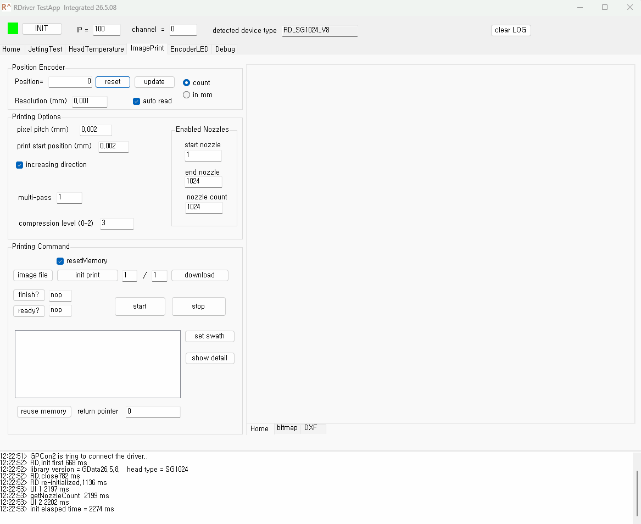Click the image file button
The width and height of the screenshot is (641, 524).
pos(33,276)
